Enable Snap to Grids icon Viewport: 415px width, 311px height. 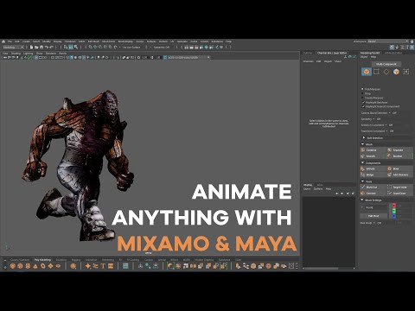point(90,47)
